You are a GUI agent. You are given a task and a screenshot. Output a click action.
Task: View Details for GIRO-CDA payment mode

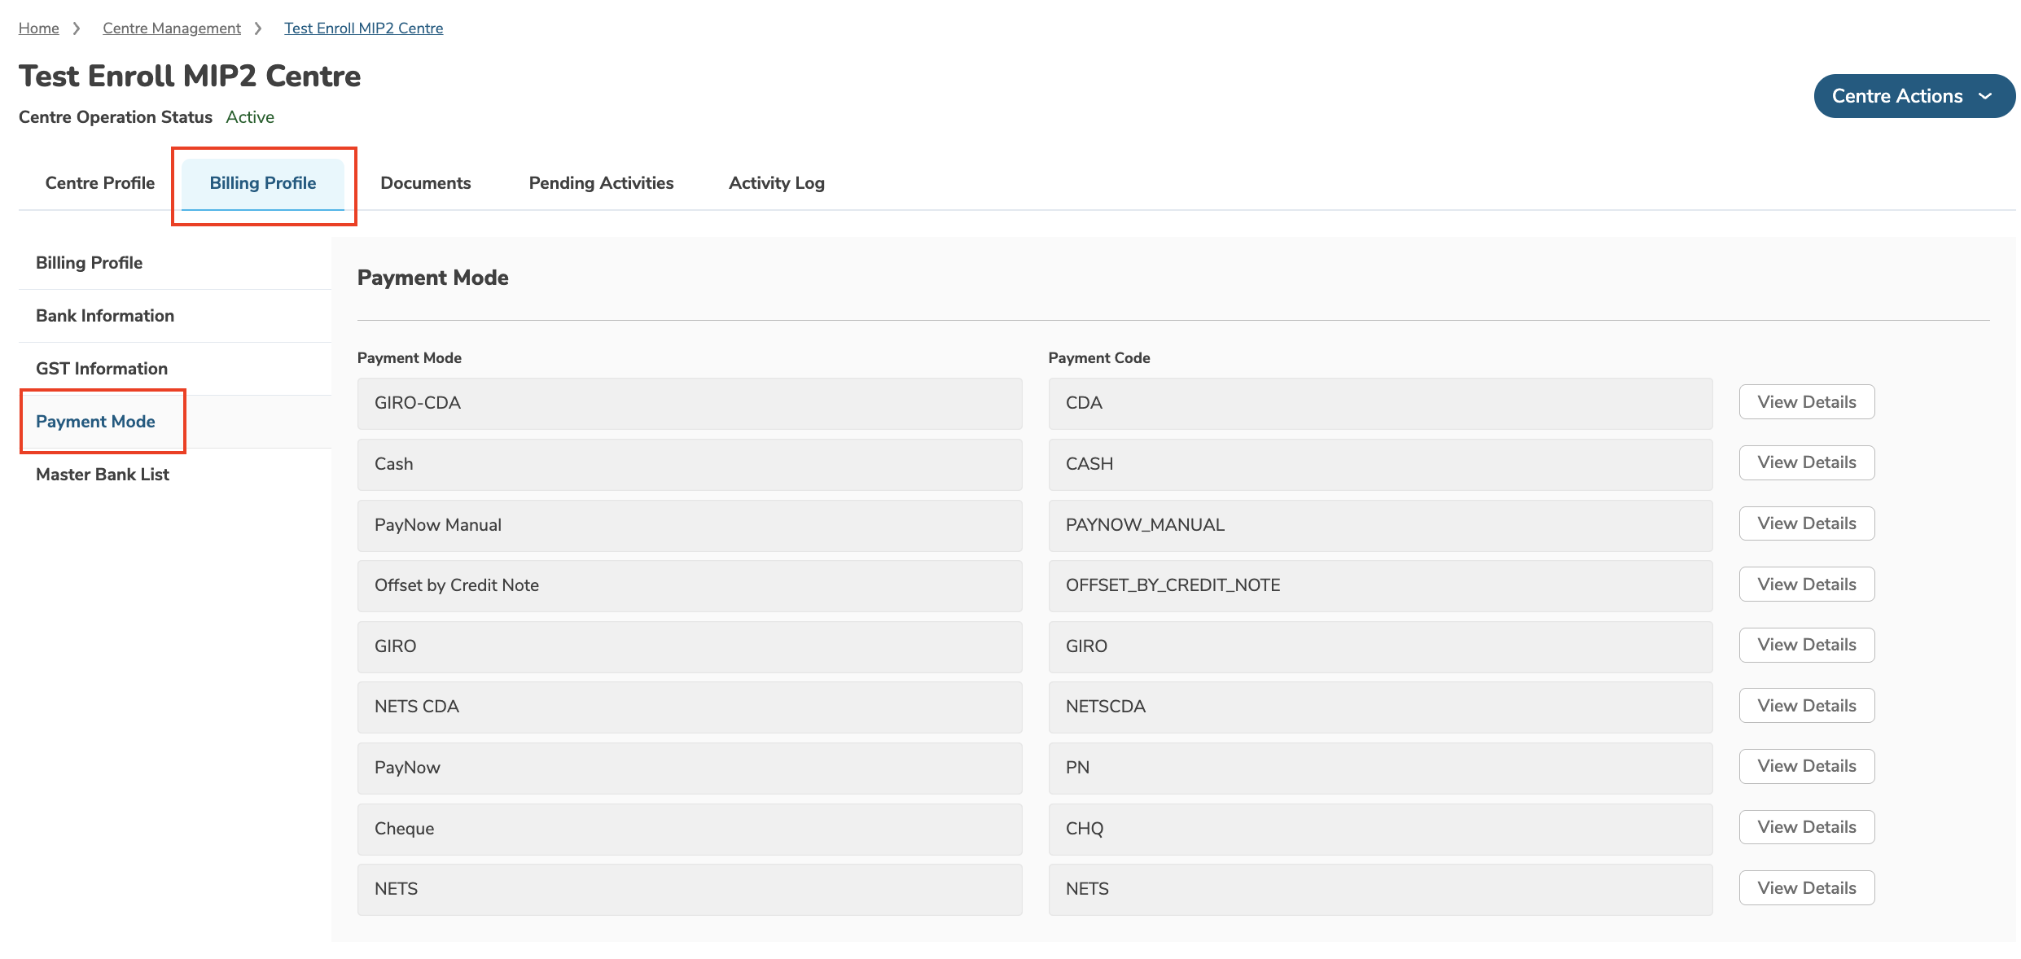[1806, 402]
